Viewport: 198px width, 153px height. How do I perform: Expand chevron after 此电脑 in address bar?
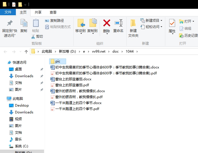pos(55,51)
